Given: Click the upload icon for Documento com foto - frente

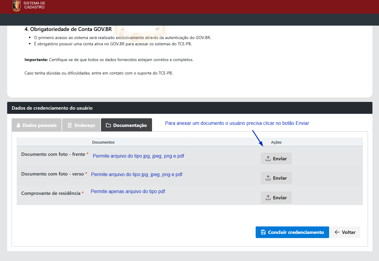Looking at the screenshot, I should coord(268,159).
